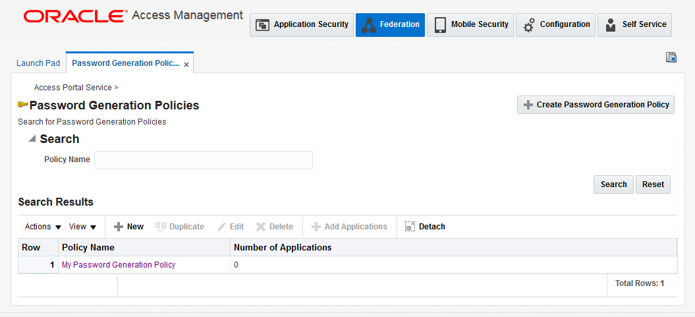The height and width of the screenshot is (317, 695).
Task: Click the Row column header
Action: pos(38,247)
